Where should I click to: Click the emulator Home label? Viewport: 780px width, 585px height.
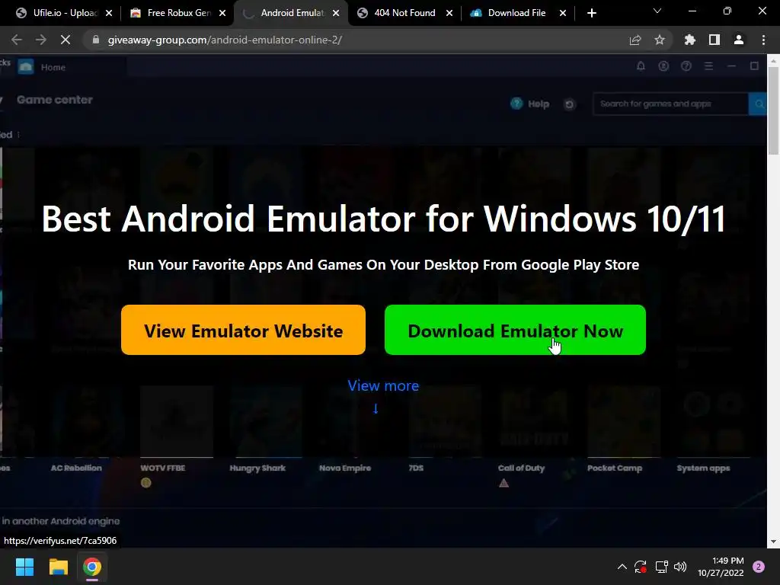53,67
